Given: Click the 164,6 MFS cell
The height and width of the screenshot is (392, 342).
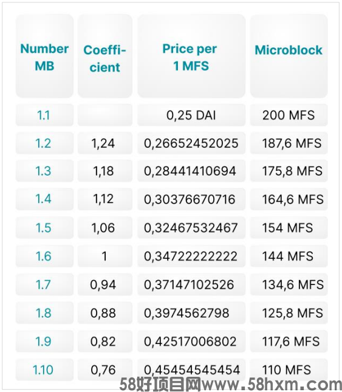Looking at the screenshot, I should point(289,199).
